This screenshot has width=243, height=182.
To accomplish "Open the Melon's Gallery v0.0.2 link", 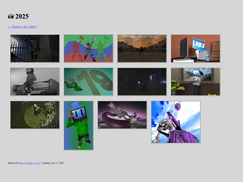I will point(29,163).
